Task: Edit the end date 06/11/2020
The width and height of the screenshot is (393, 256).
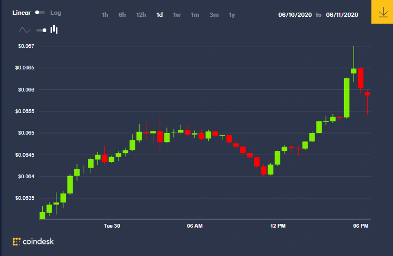Action: [342, 15]
